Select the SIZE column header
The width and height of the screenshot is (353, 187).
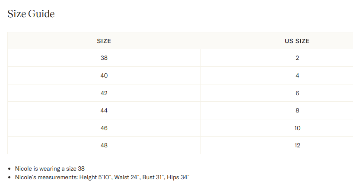104,41
